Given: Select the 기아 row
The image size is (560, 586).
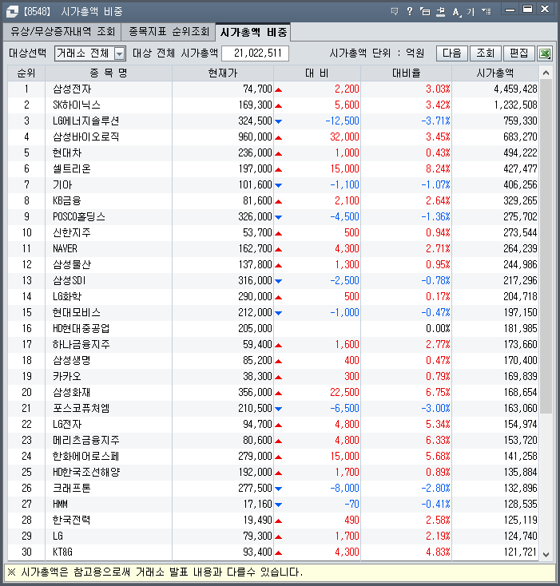Looking at the screenshot, I should pos(273,184).
